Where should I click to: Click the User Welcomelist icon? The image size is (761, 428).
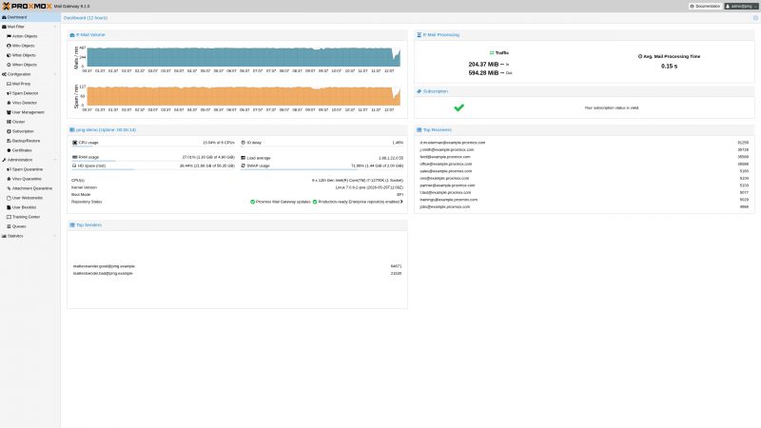pyautogui.click(x=9, y=198)
